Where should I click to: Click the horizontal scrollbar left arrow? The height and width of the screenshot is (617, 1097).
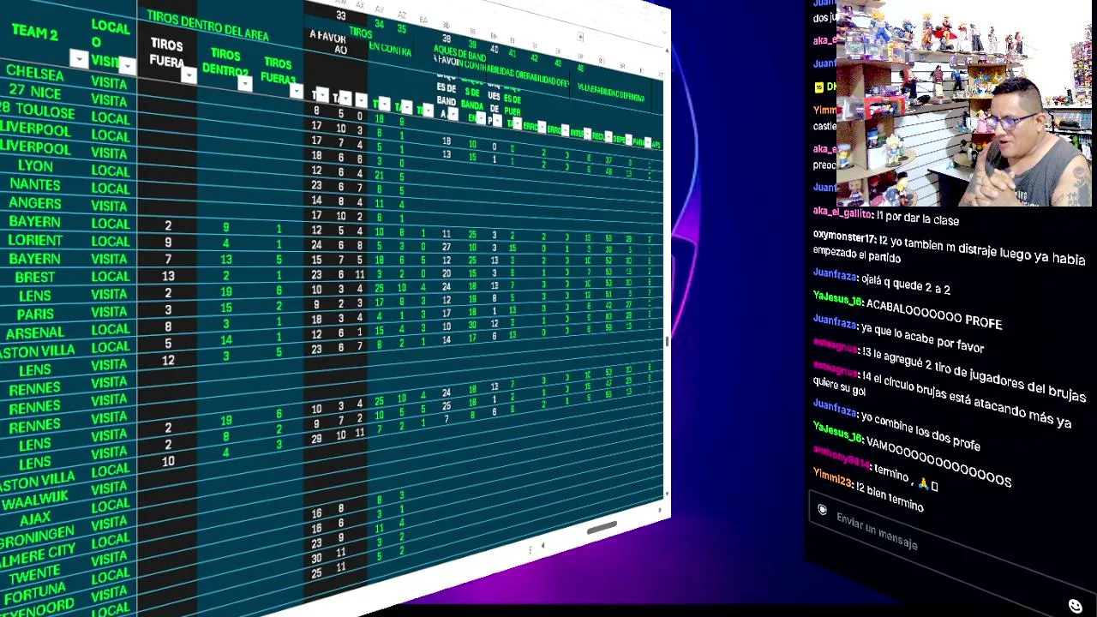tap(543, 545)
